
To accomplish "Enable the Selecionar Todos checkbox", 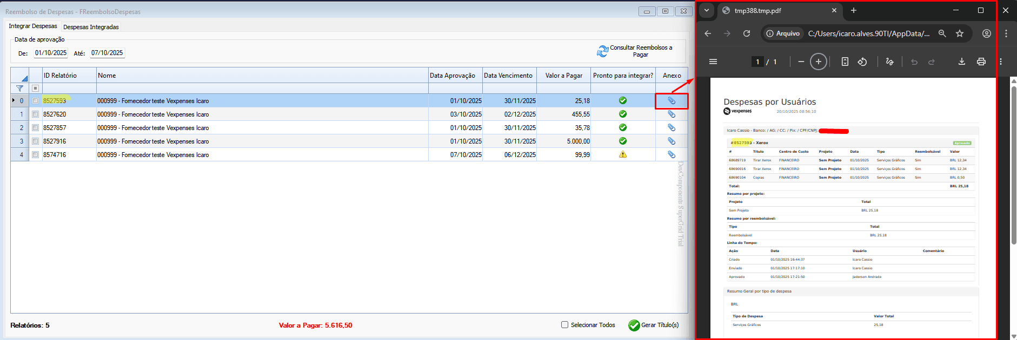I will 564,325.
